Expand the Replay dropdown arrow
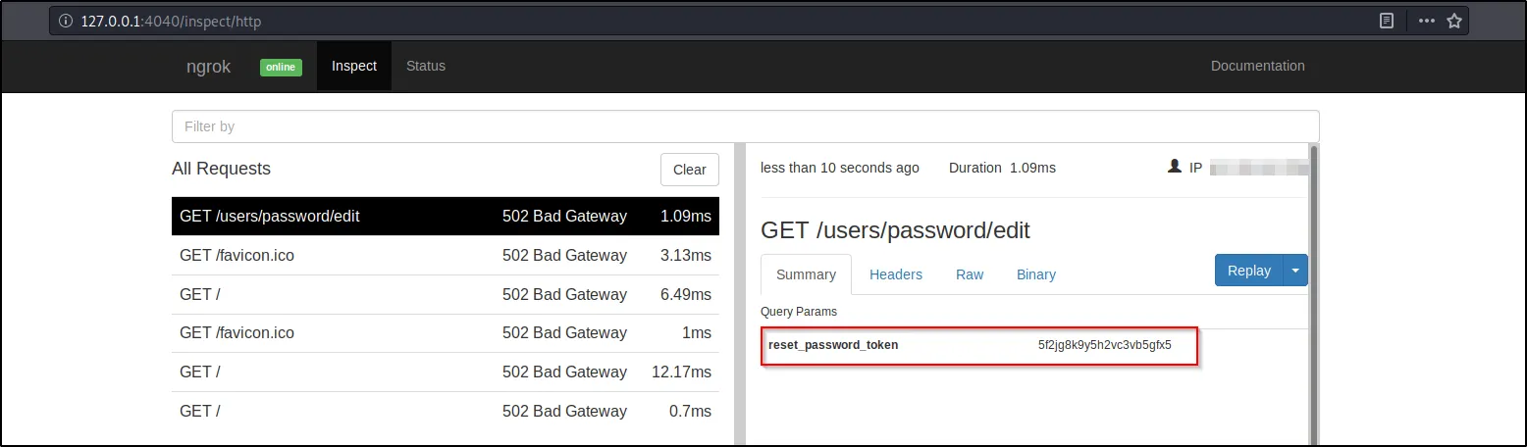1527x447 pixels. [x=1295, y=271]
